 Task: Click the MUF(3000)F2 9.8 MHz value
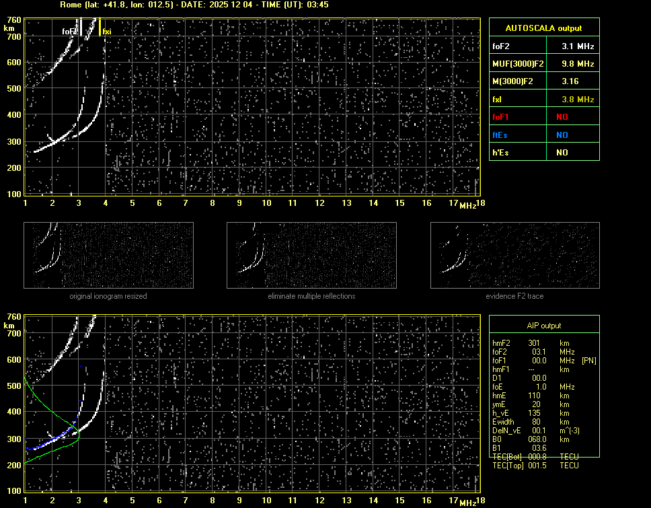tap(578, 64)
